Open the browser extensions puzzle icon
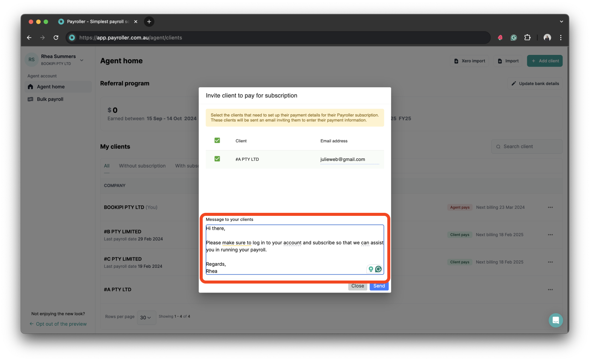Screen dimensions: 590x361 [527, 38]
